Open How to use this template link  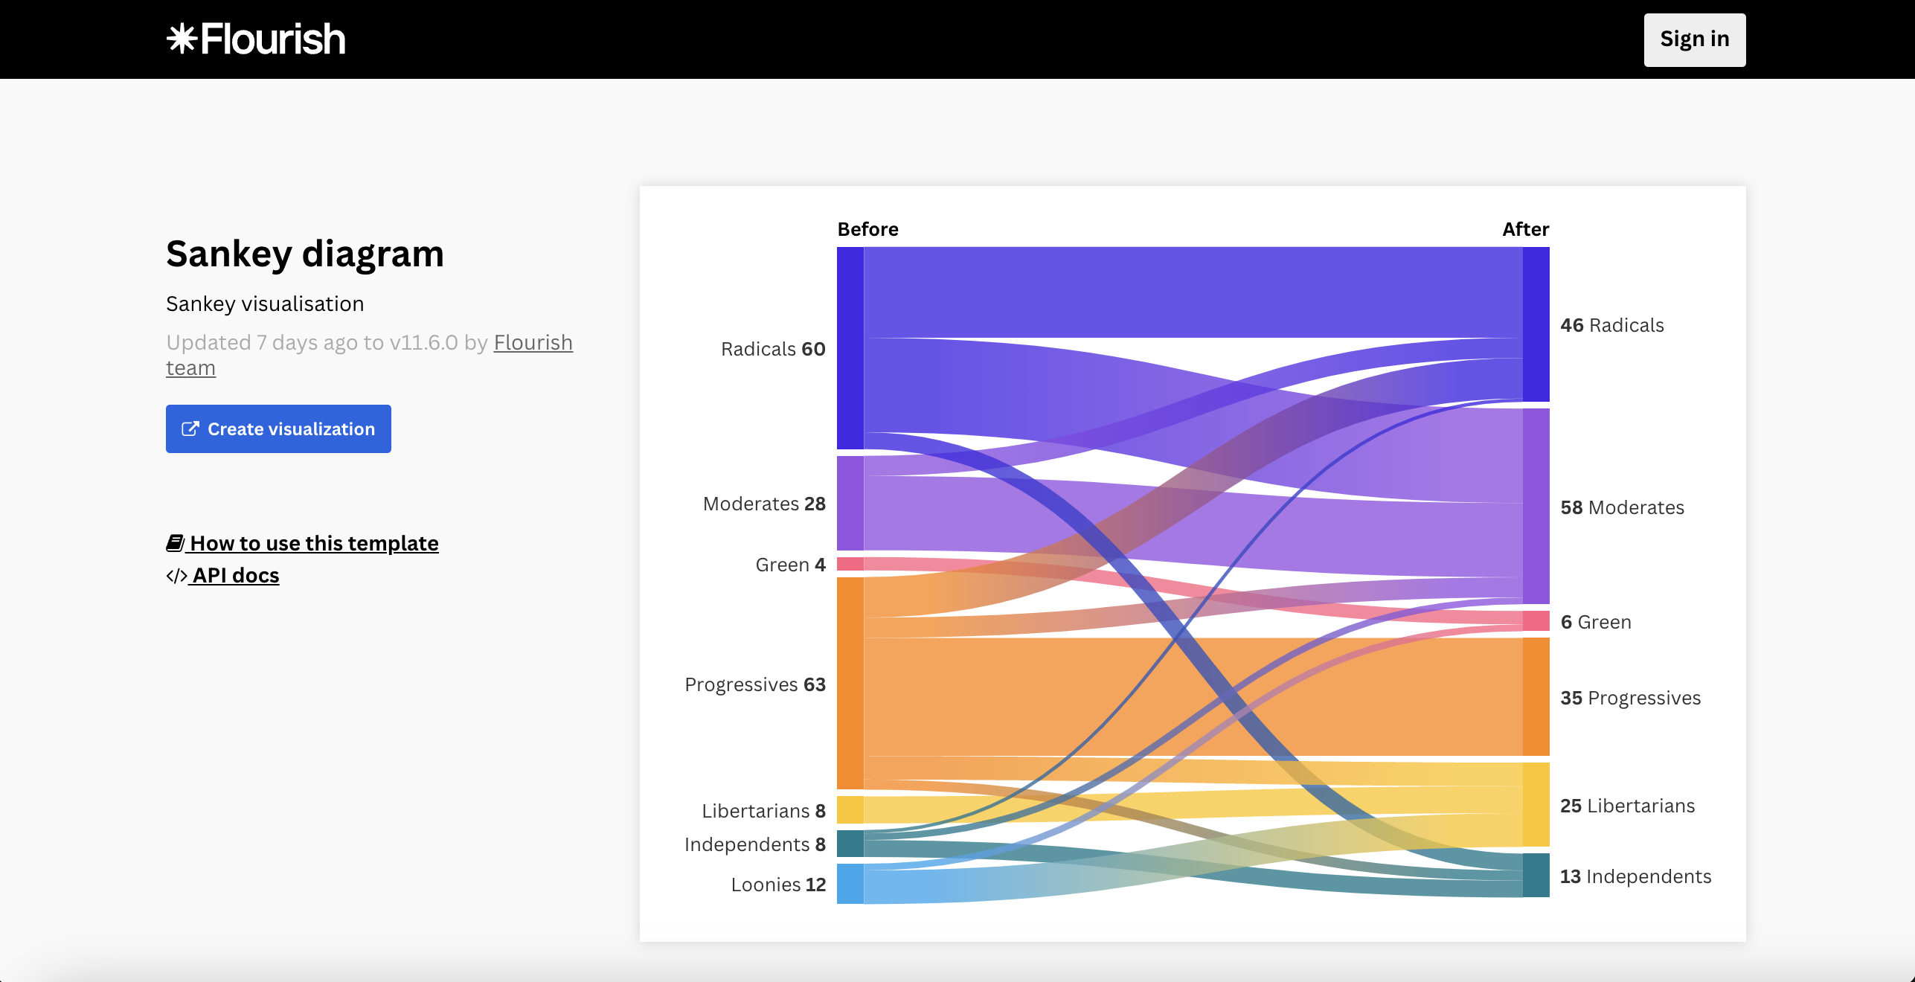pyautogui.click(x=302, y=543)
